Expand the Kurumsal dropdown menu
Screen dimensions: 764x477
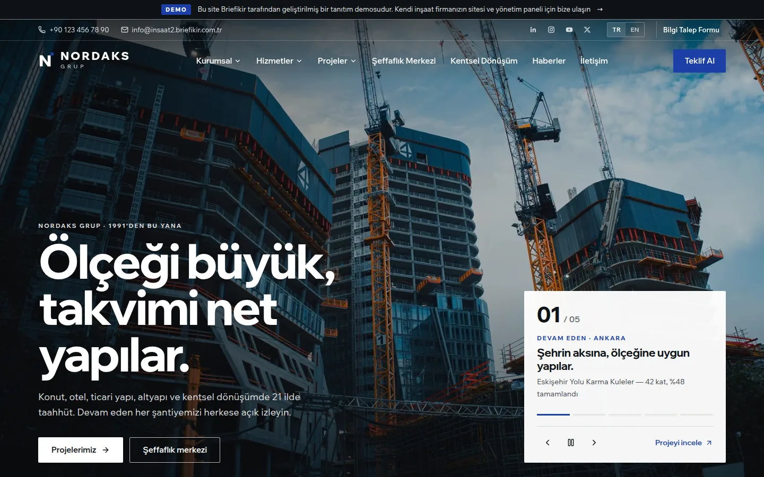click(x=218, y=61)
